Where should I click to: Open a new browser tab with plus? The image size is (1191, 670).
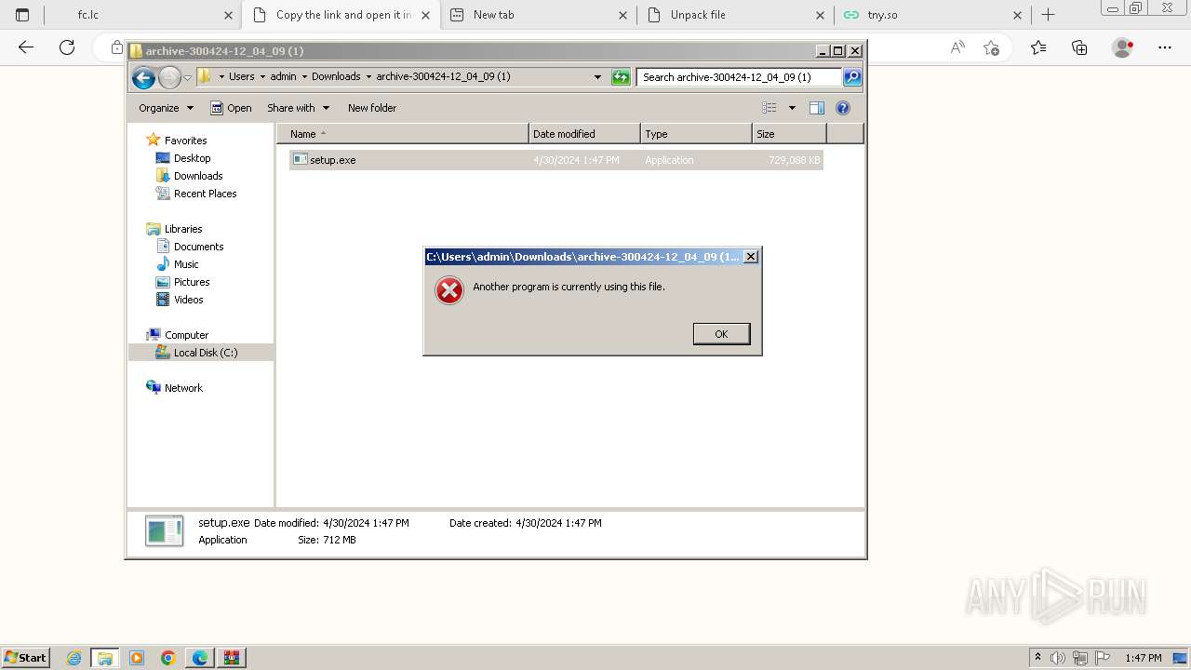coord(1048,15)
